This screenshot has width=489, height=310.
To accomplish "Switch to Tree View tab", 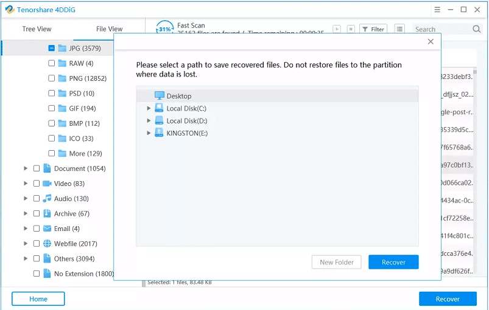I will pos(37,29).
